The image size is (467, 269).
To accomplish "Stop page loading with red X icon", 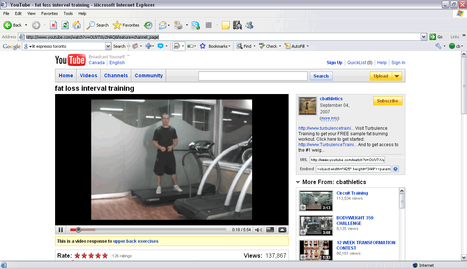I will click(x=53, y=25).
